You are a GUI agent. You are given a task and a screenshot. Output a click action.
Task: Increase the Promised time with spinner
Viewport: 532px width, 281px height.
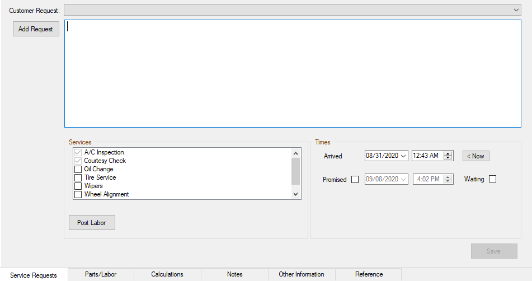448,177
